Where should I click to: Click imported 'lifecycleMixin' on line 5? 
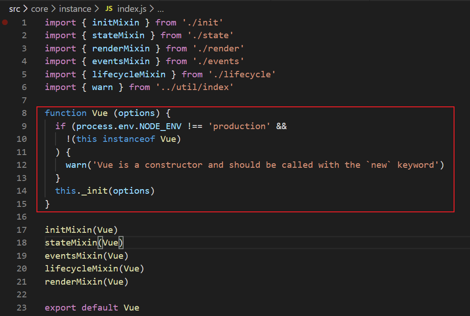click(129, 75)
